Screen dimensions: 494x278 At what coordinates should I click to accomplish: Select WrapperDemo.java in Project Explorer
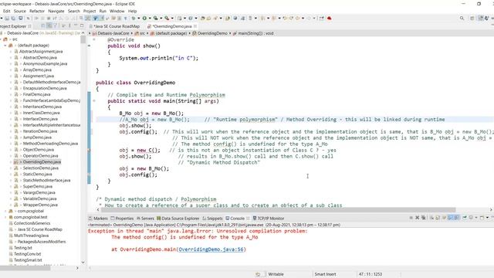click(40, 205)
